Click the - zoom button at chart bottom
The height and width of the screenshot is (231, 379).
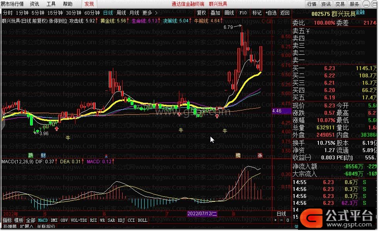click(281, 220)
